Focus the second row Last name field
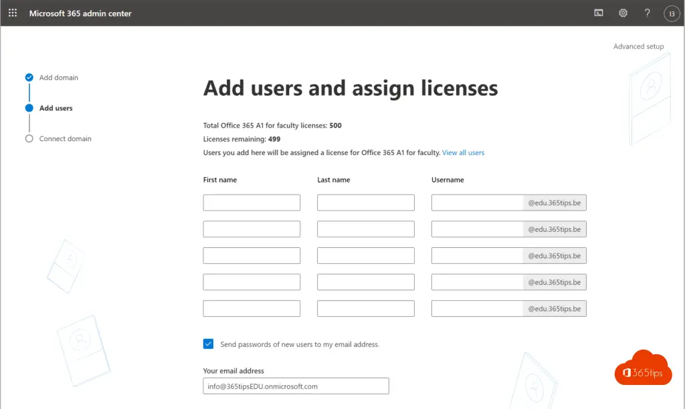 point(366,229)
